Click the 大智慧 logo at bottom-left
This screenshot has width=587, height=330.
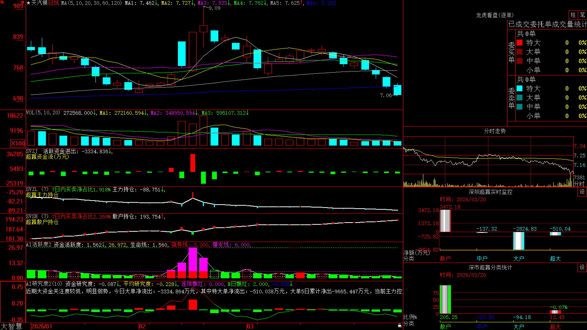(11, 326)
